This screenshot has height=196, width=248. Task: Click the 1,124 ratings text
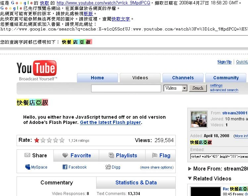79,140
